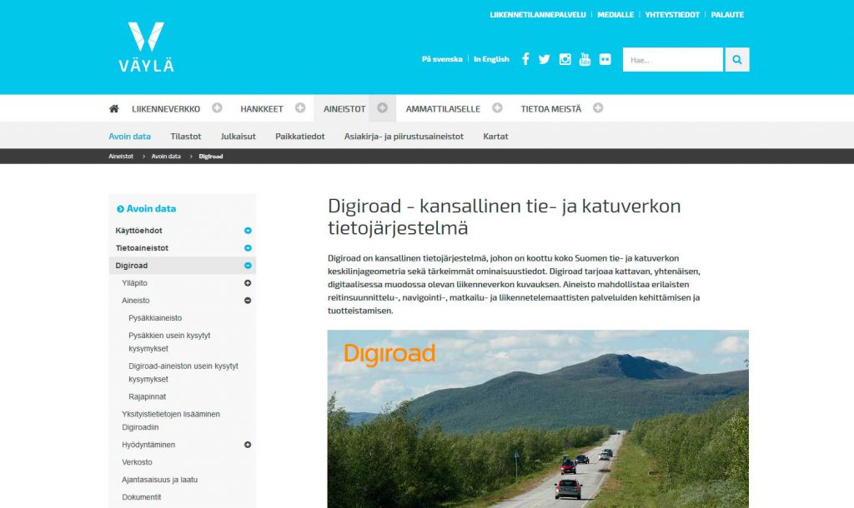This screenshot has width=854, height=508.
Task: Expand the Ylläpito sidebar item
Action: coord(248,283)
